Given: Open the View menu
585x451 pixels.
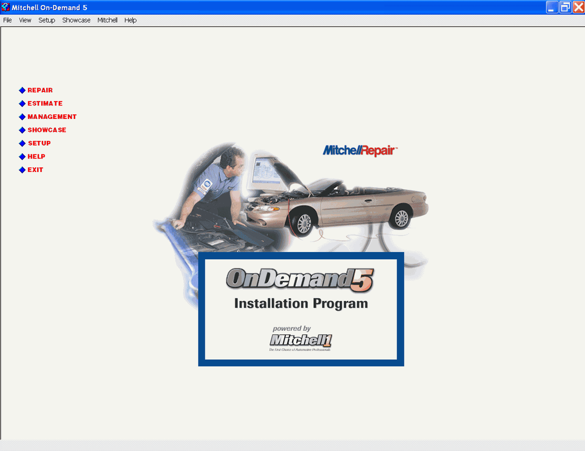Looking at the screenshot, I should 25,20.
